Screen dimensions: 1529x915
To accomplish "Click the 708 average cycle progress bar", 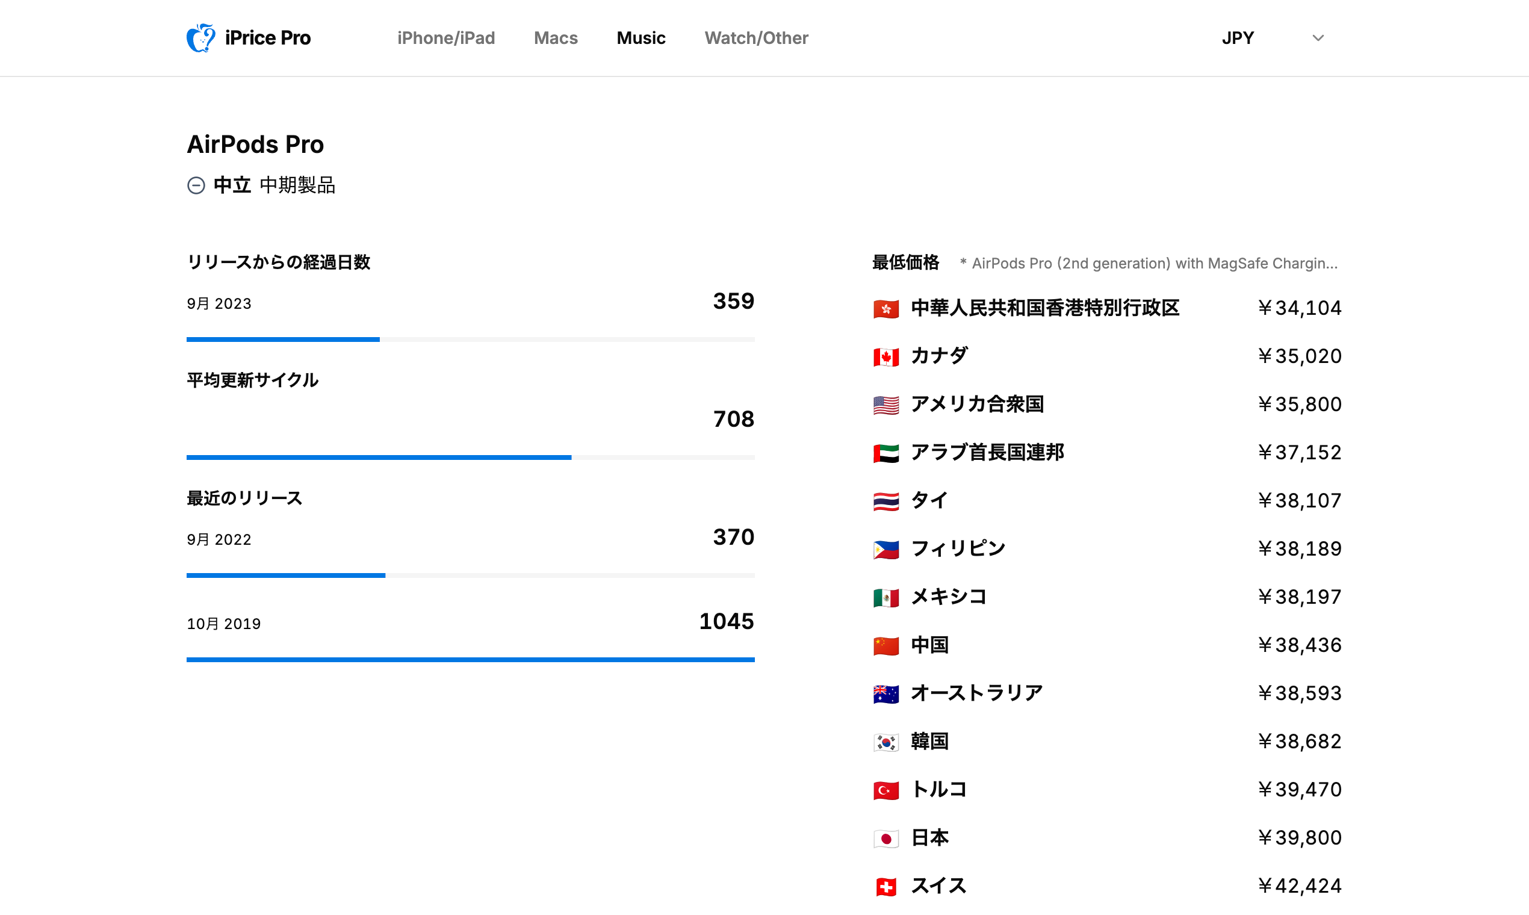I will [470, 457].
